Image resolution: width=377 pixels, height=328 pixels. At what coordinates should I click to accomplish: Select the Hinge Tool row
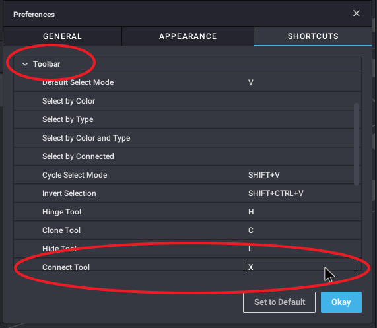click(188, 212)
